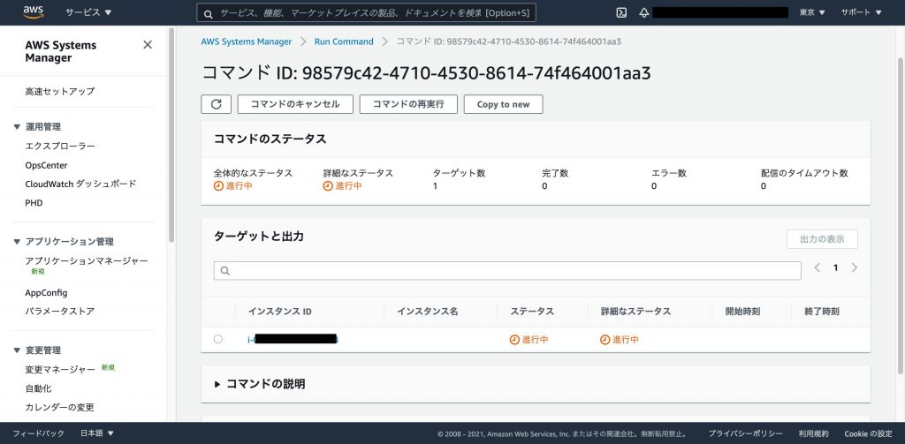Open エクスプローラー in sidebar
Viewport: 905px width, 444px height.
pyautogui.click(x=60, y=146)
